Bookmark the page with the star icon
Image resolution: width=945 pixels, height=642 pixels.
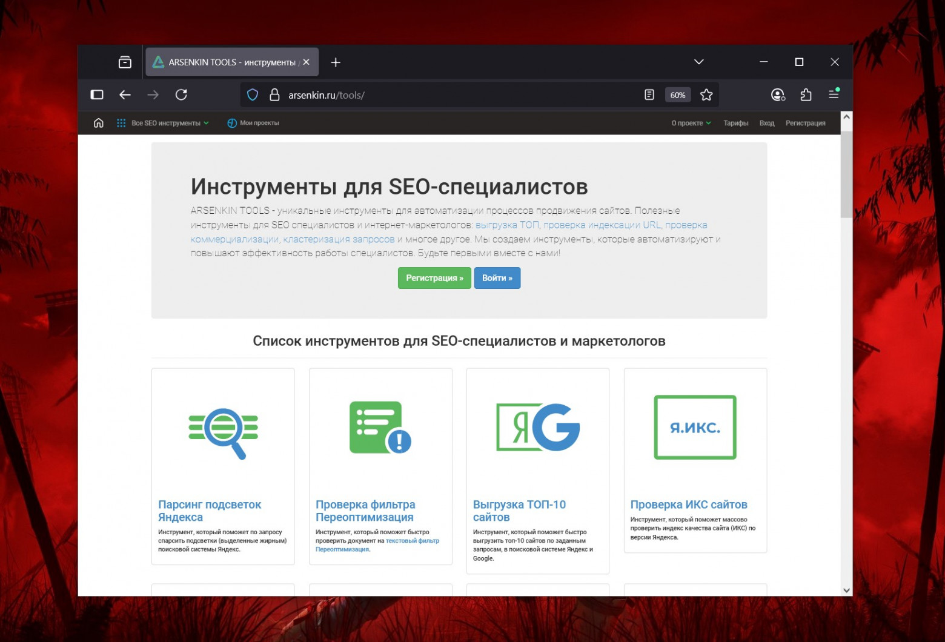(x=706, y=94)
